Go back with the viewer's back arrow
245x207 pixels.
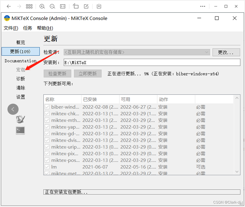pyautogui.click(x=9, y=7)
